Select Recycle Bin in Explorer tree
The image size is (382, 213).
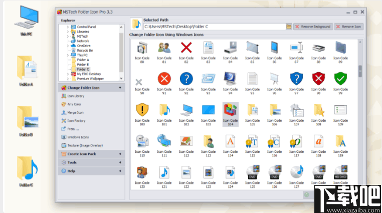point(85,51)
